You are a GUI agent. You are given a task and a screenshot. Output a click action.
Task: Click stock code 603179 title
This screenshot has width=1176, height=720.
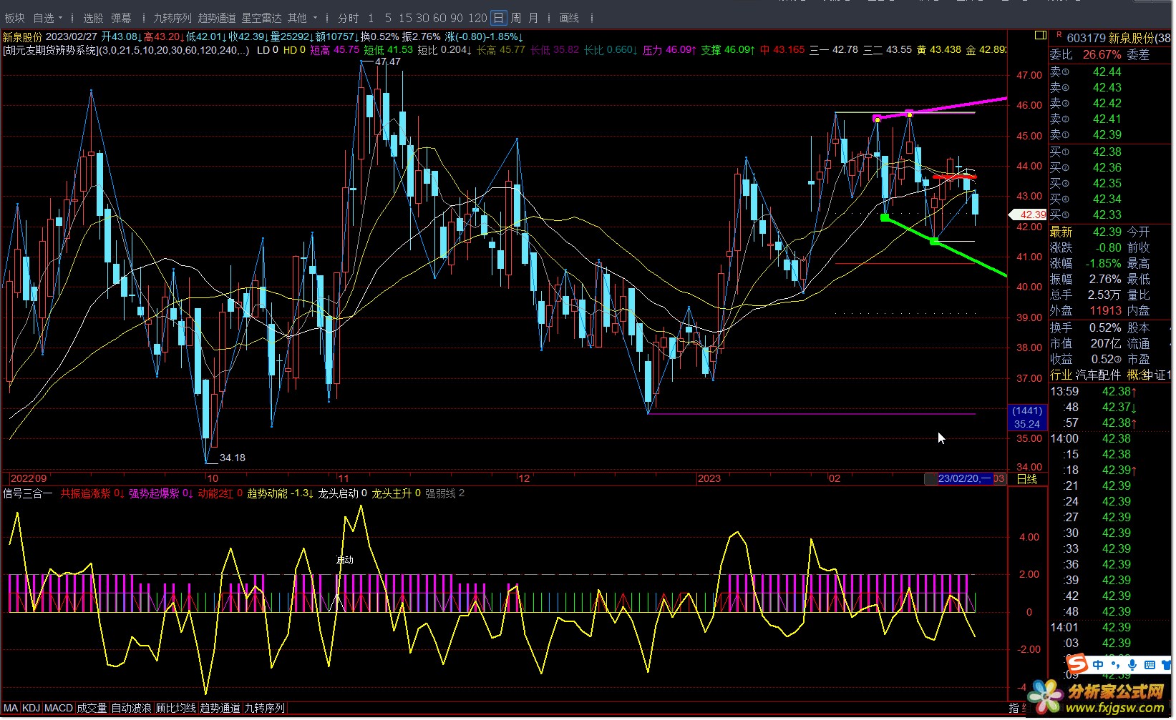(x=1086, y=38)
